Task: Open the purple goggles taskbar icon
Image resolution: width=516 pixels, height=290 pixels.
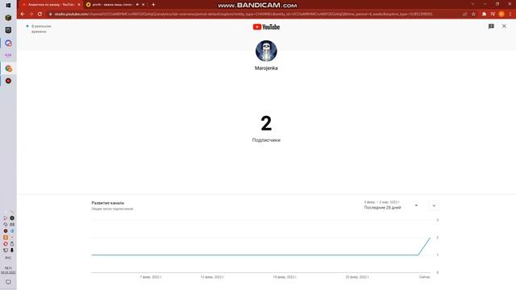Action: (8, 56)
